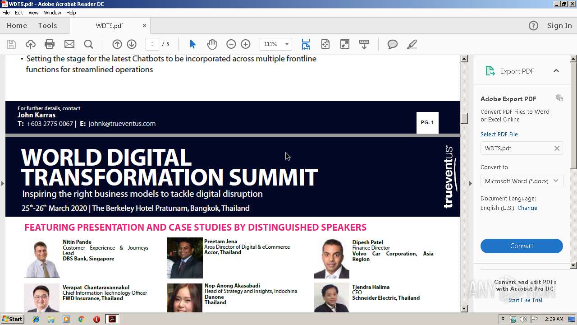The width and height of the screenshot is (577, 325).
Task: Click the clock showing 2:29 AM
Action: [x=554, y=319]
